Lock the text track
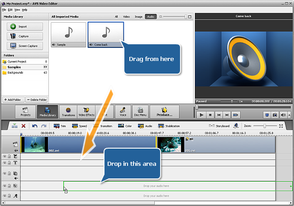The width and height of the screenshot is (294, 206). 9,163
